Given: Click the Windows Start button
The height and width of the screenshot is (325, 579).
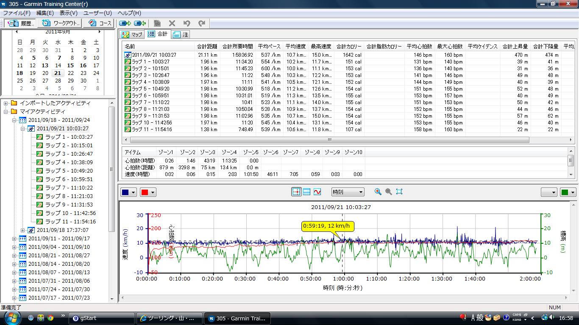Looking at the screenshot, I should click(11, 317).
